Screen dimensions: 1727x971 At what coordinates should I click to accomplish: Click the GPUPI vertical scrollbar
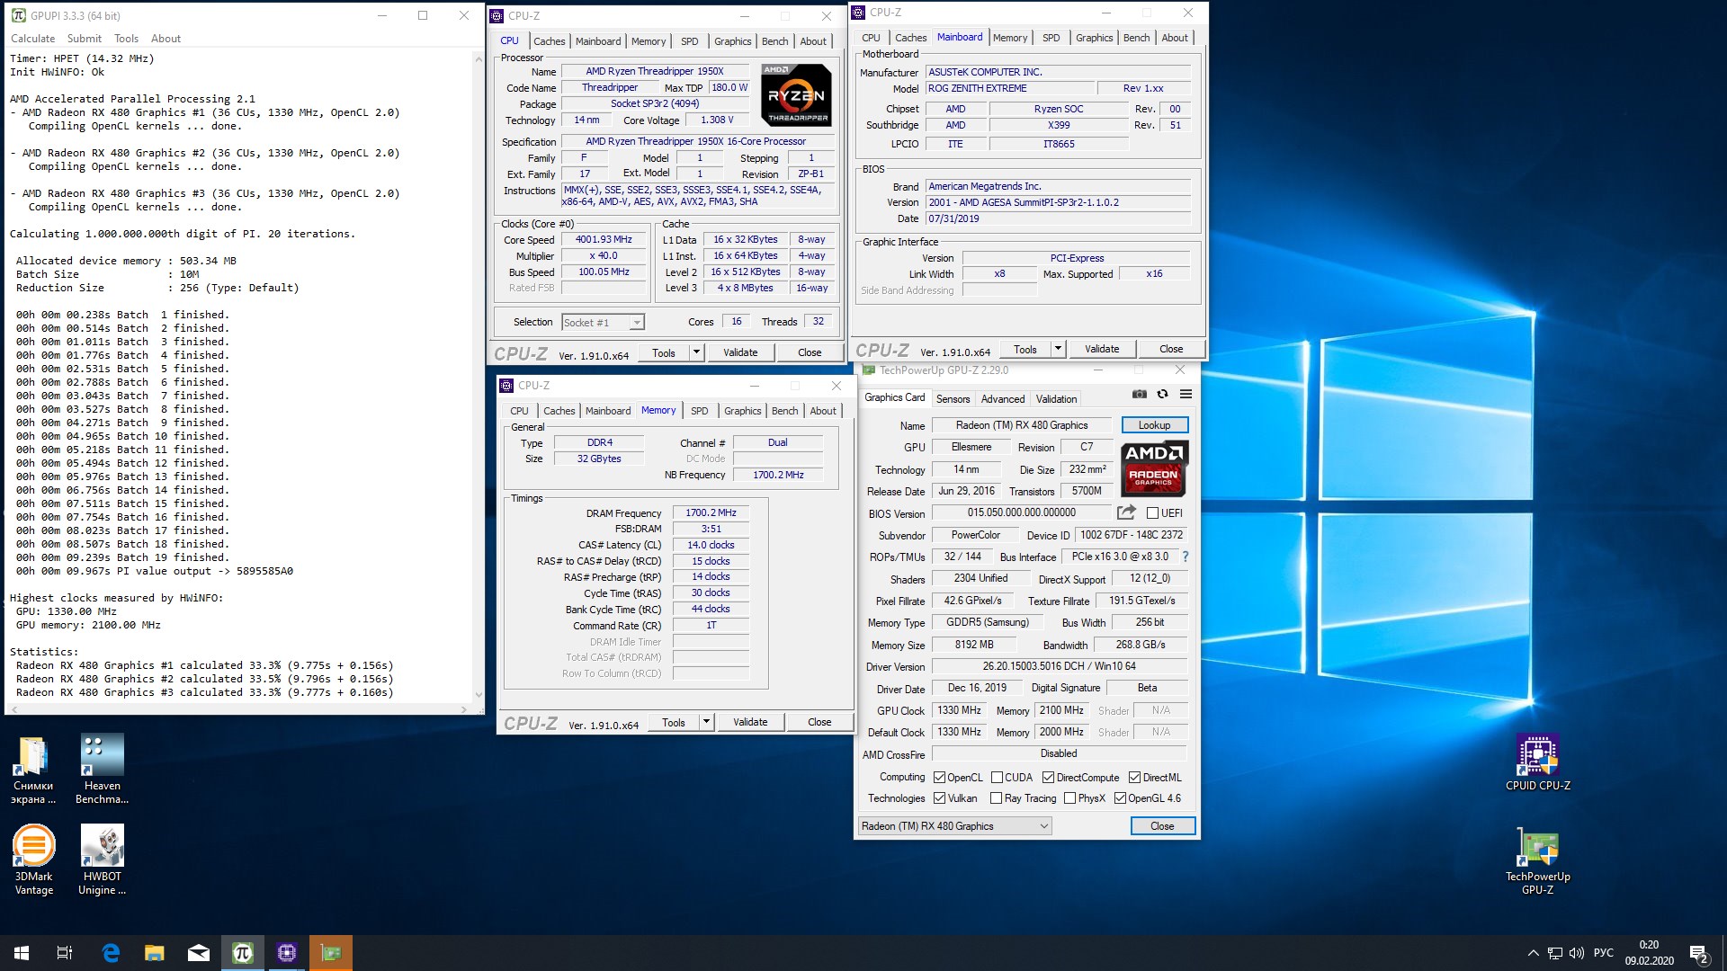click(478, 376)
